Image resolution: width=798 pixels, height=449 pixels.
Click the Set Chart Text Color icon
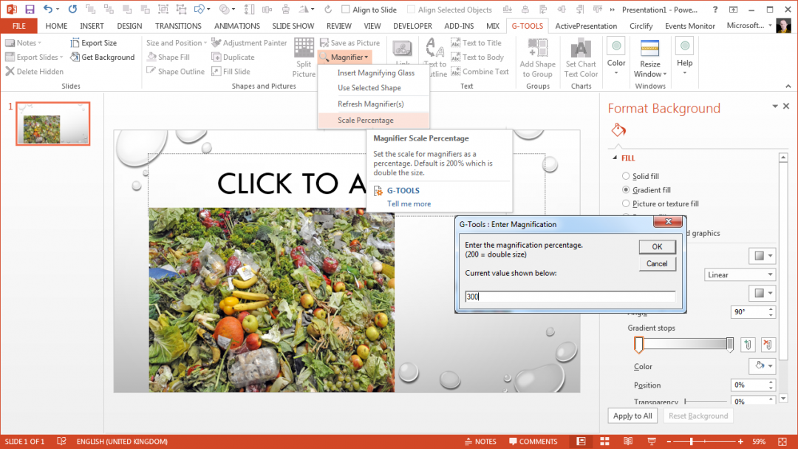point(581,57)
